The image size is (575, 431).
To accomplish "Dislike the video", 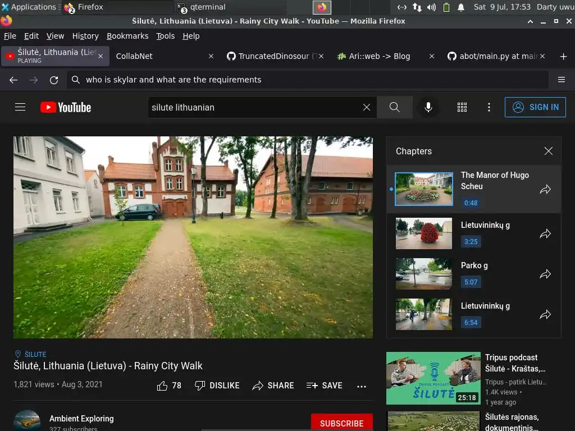I will coord(217,386).
